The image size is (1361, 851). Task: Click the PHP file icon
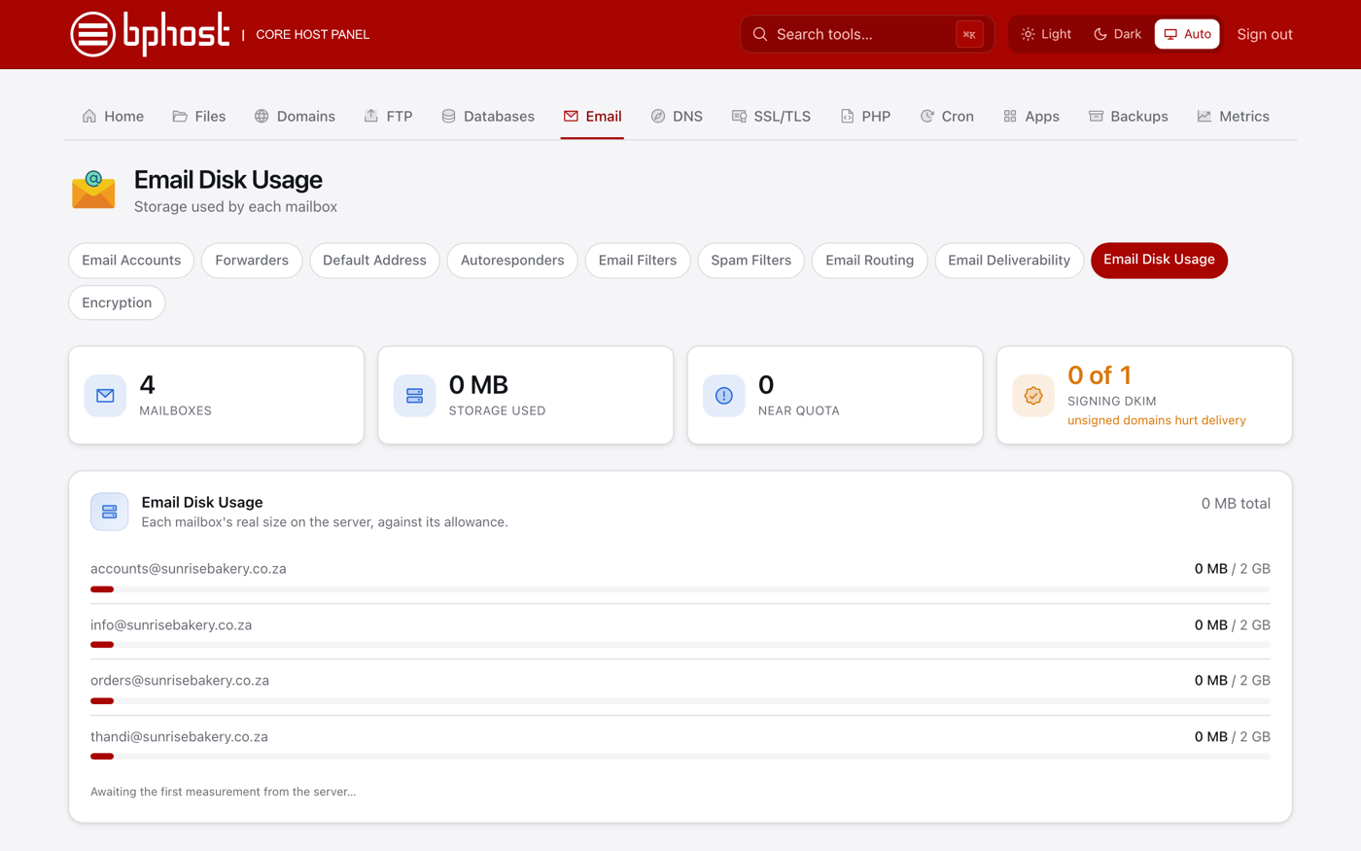click(x=848, y=116)
